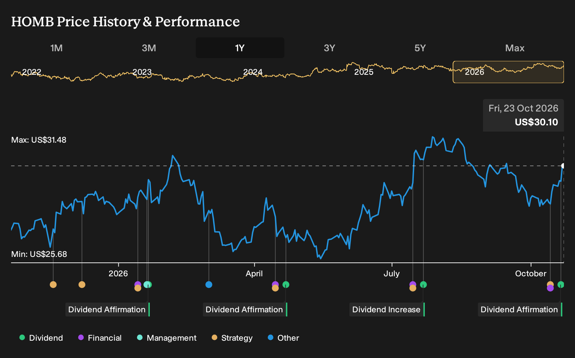Open the 3Y time range tab
The width and height of the screenshot is (575, 358).
click(x=329, y=48)
